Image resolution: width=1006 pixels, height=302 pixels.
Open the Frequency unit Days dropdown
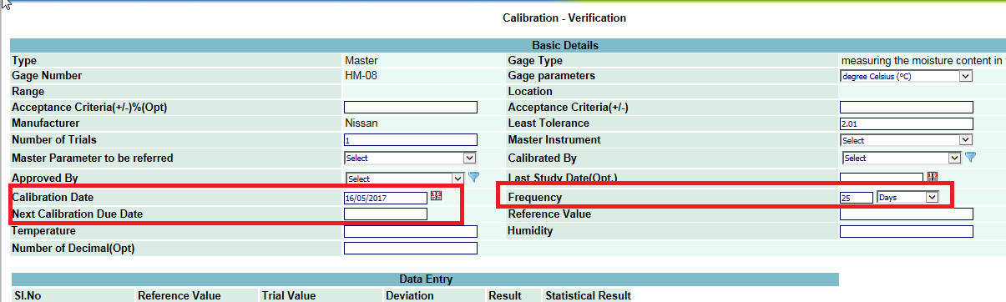908,197
